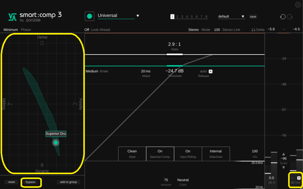Click the Dynamic icon below the style pad

click(42, 165)
